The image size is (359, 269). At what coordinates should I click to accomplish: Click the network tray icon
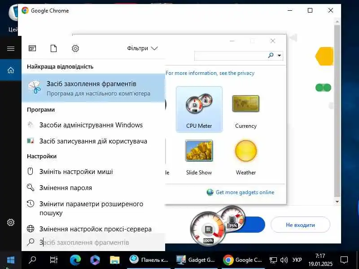pyautogui.click(x=273, y=260)
